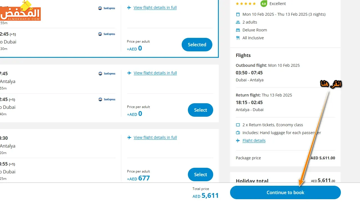Click the Flight details link in summary
Screen dimensions: 360x202
pyautogui.click(x=254, y=141)
